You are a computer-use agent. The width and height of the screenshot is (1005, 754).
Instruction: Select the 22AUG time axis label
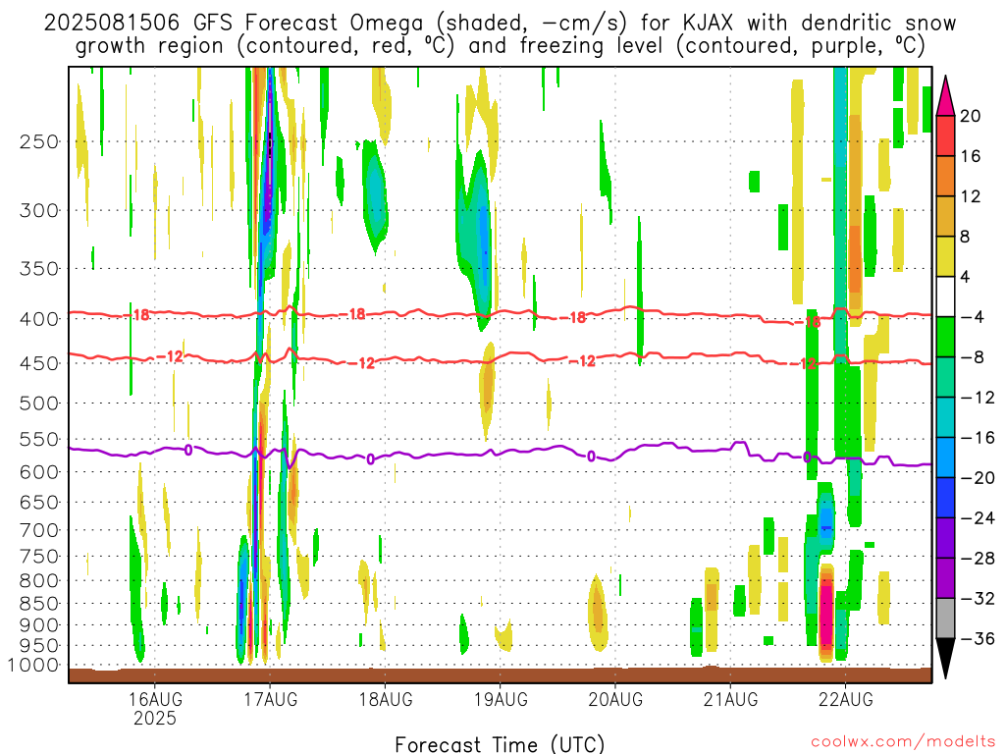845,699
